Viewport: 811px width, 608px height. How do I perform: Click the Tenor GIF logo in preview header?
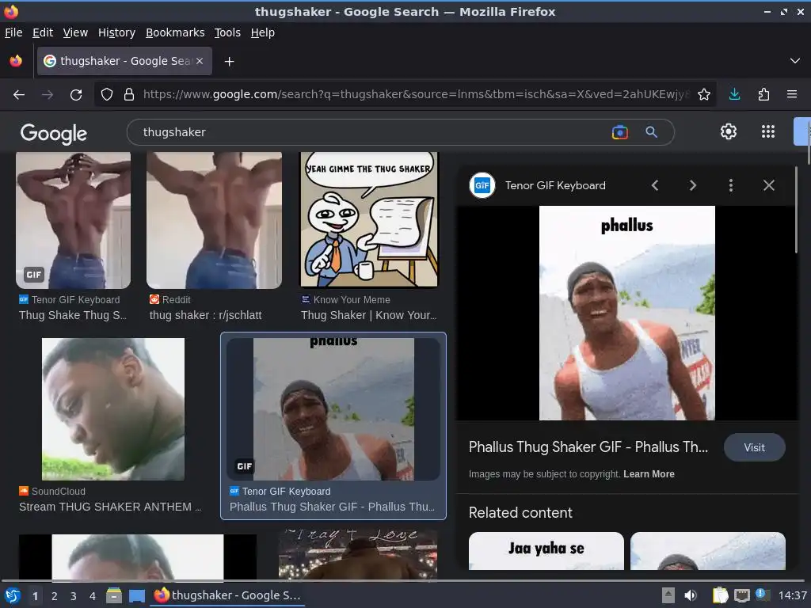coord(482,185)
